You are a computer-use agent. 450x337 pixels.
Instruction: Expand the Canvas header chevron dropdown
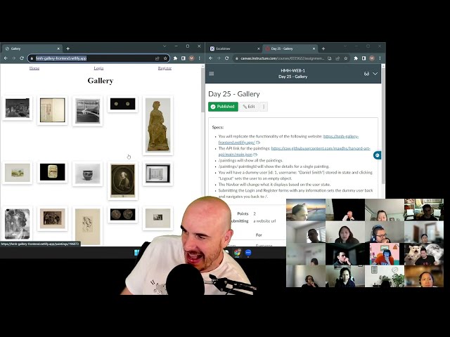tap(375, 74)
